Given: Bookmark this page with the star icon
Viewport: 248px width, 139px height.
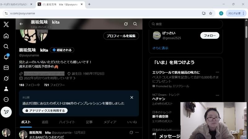Looking at the screenshot, I should 210,13.
